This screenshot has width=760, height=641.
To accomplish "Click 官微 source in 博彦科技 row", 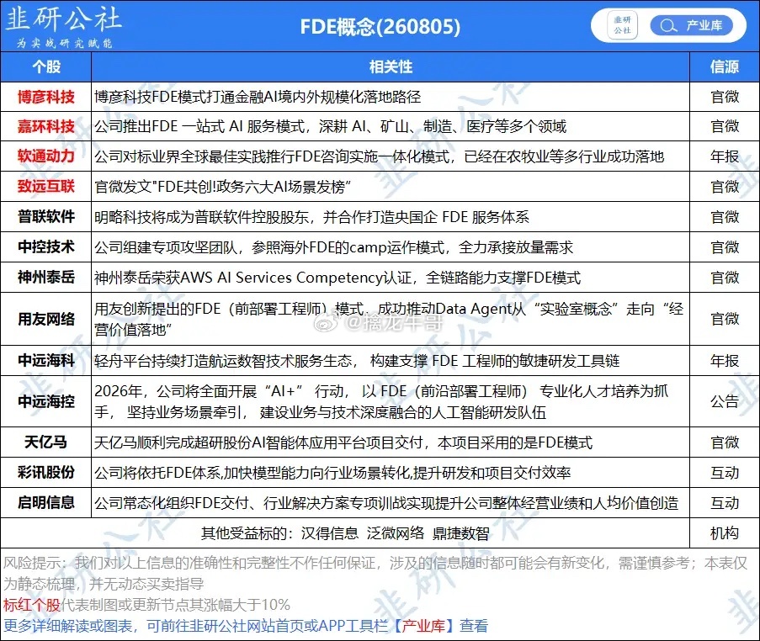I will [x=725, y=97].
